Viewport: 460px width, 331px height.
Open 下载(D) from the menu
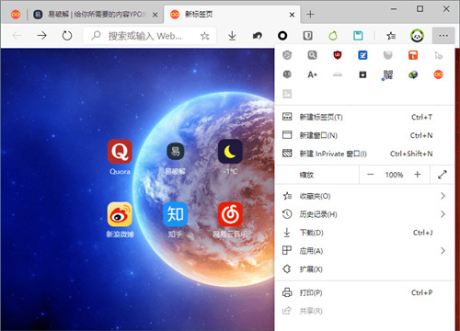tap(364, 233)
